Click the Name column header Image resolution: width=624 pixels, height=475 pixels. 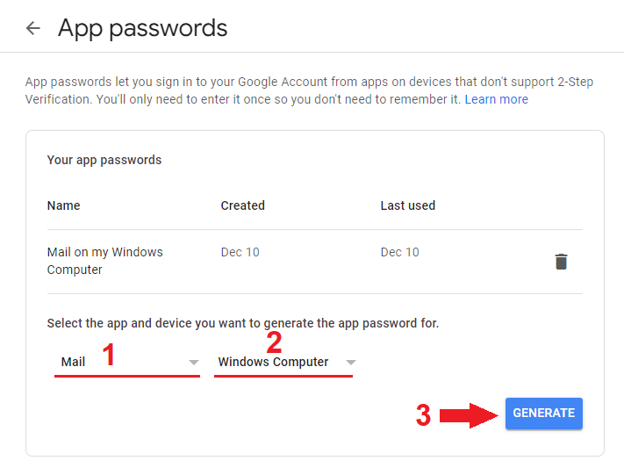(64, 205)
